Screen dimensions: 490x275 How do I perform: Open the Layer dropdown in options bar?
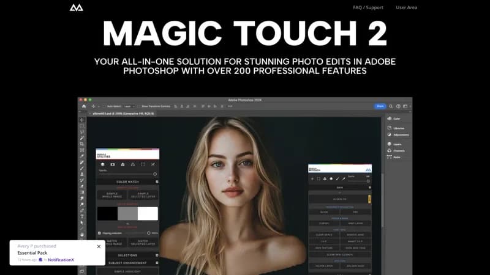(x=129, y=106)
